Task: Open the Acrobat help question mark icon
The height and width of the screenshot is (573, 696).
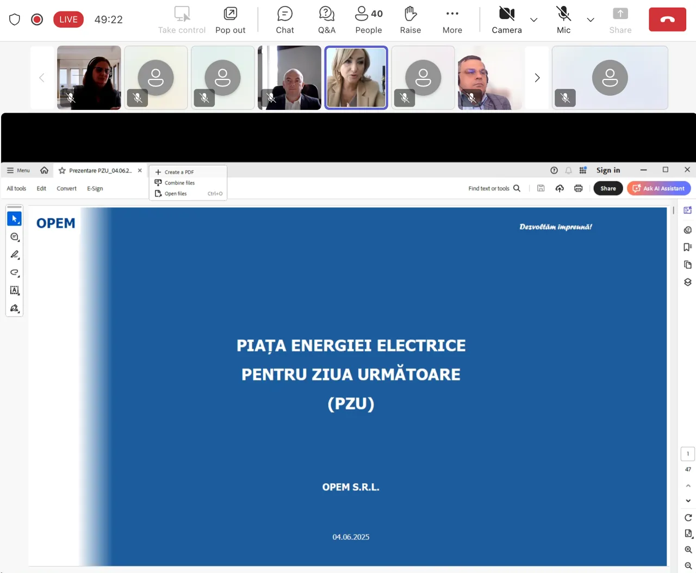Action: [x=554, y=170]
